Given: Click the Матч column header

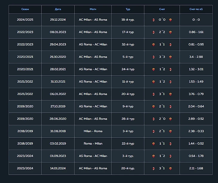Looking at the screenshot, I should (x=93, y=9).
